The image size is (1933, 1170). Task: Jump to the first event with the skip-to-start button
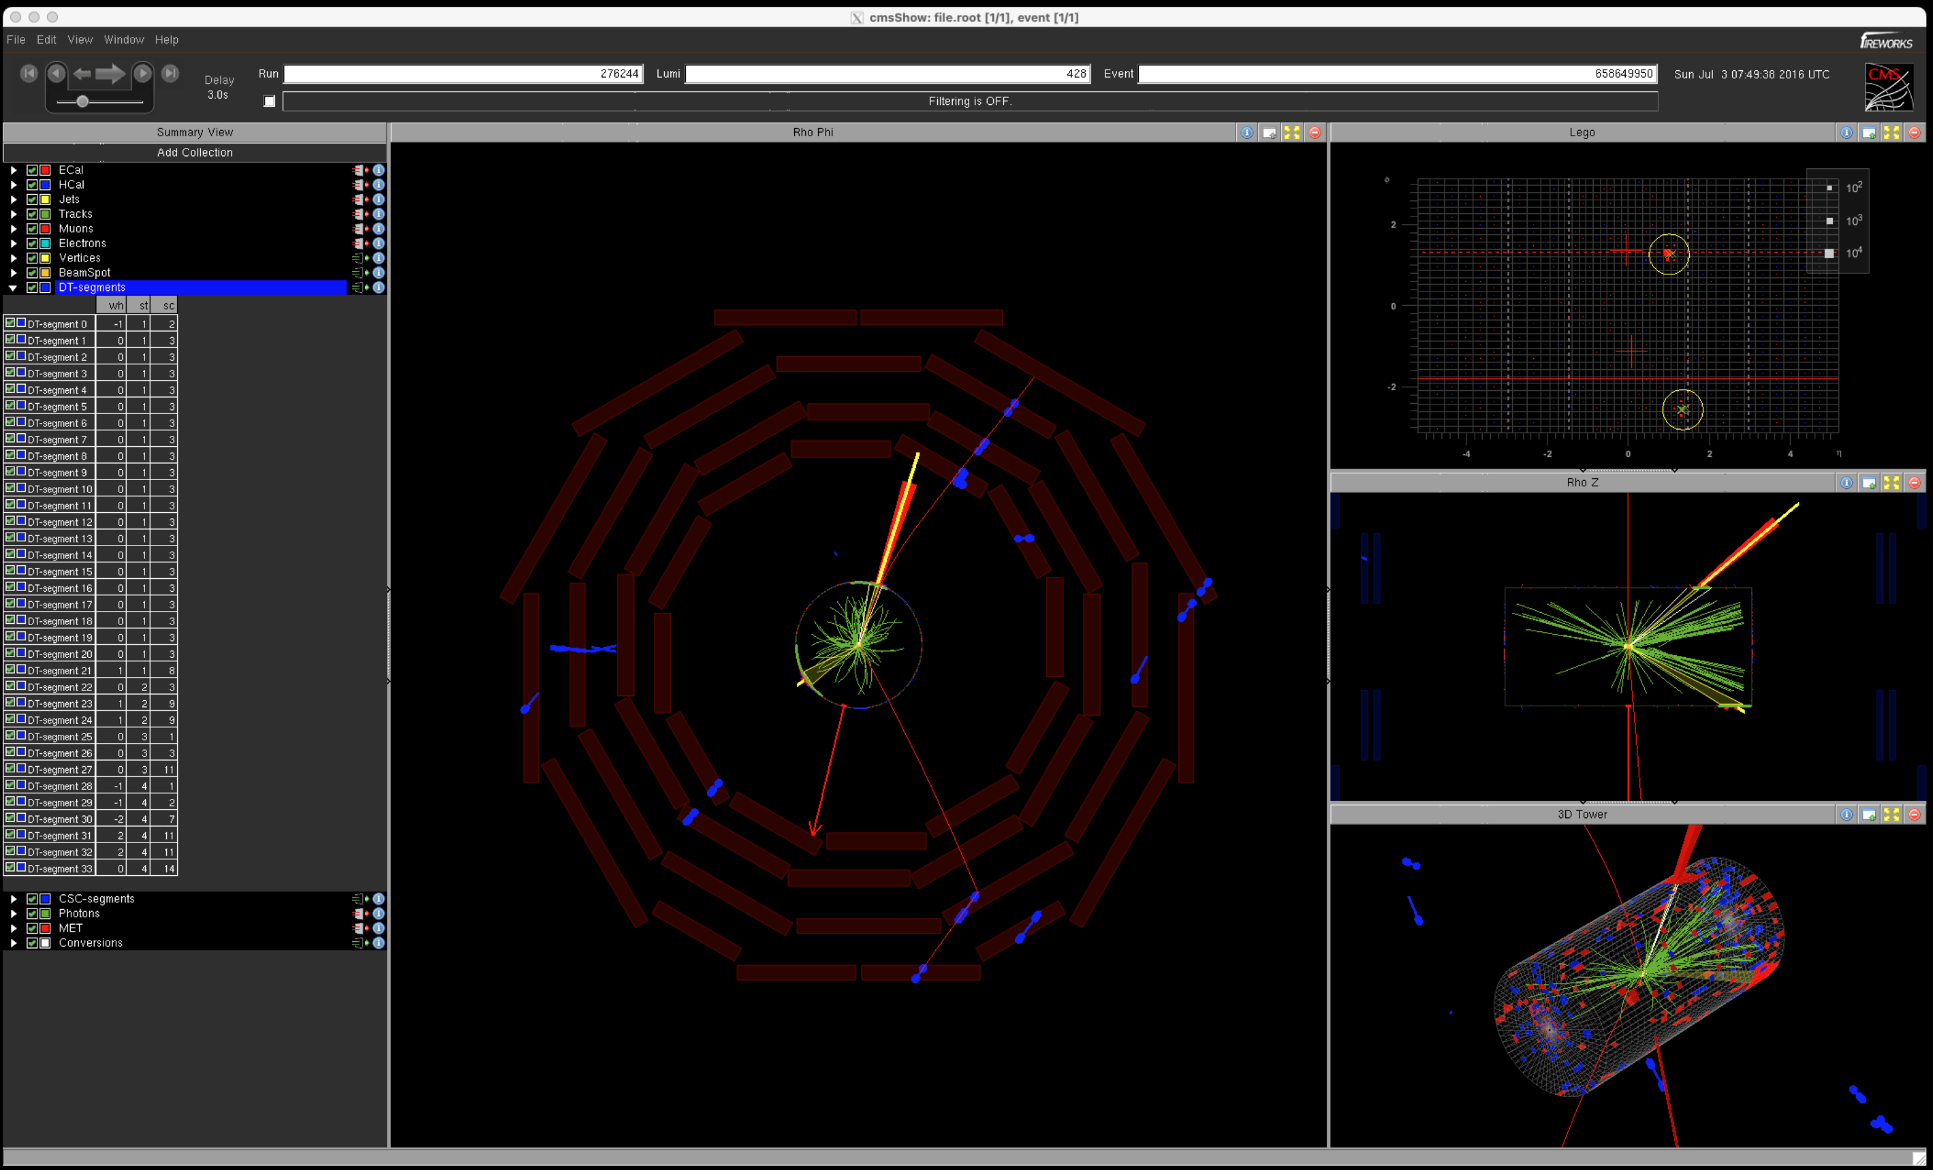[x=29, y=74]
